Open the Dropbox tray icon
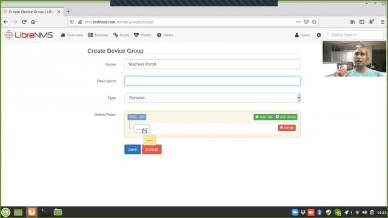The image size is (388, 218). click(303, 213)
